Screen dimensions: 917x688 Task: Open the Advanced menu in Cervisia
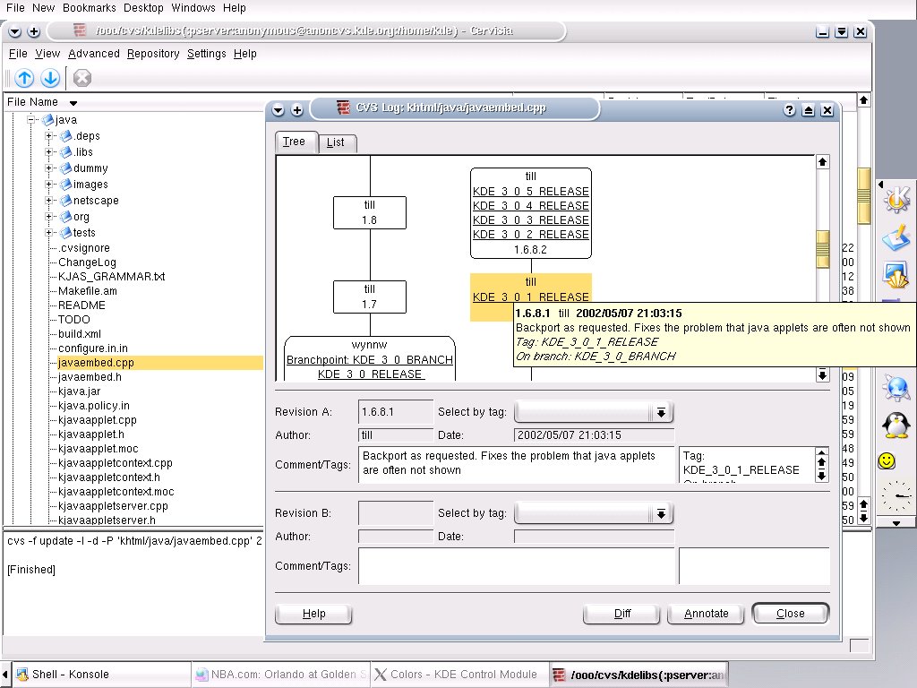tap(93, 54)
